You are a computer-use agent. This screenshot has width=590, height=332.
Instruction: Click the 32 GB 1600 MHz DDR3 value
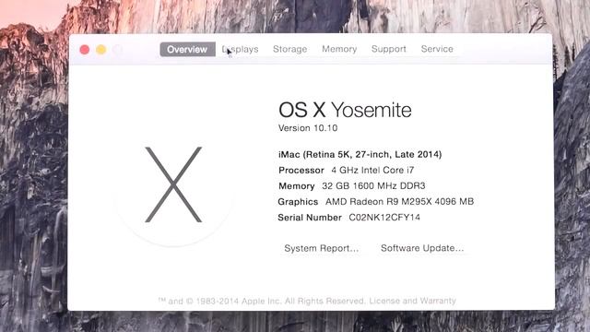tap(373, 186)
